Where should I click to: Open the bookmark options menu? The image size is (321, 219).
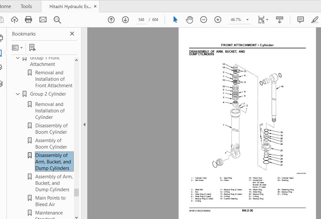[17, 47]
